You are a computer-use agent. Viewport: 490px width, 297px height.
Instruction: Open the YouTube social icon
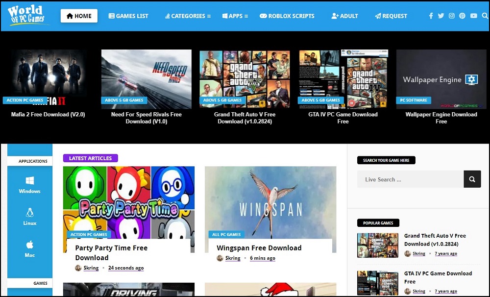tap(474, 16)
